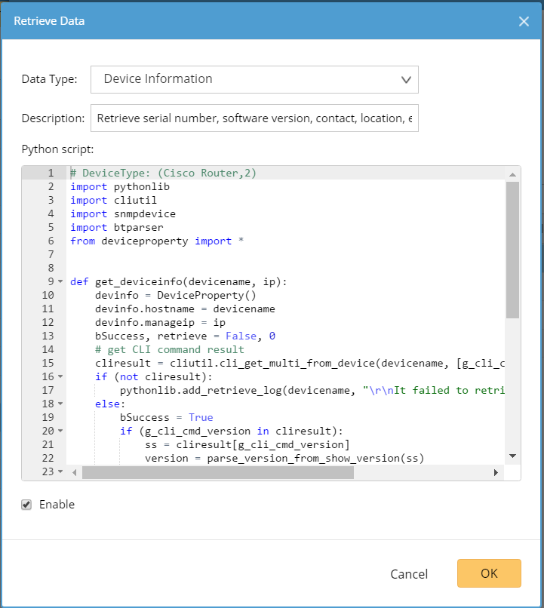544x608 pixels.
Task: Click the OK button
Action: tap(489, 573)
